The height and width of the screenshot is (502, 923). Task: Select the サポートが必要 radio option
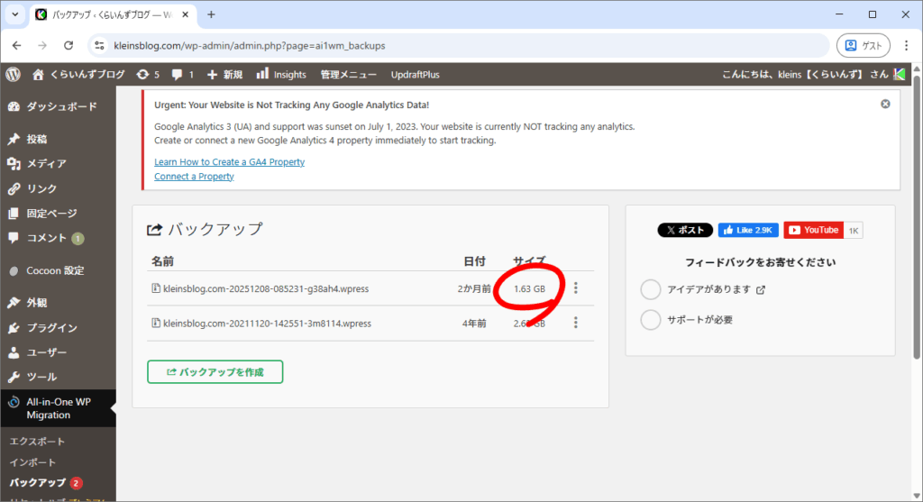tap(651, 320)
